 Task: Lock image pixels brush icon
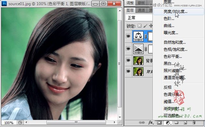(x=145, y=26)
